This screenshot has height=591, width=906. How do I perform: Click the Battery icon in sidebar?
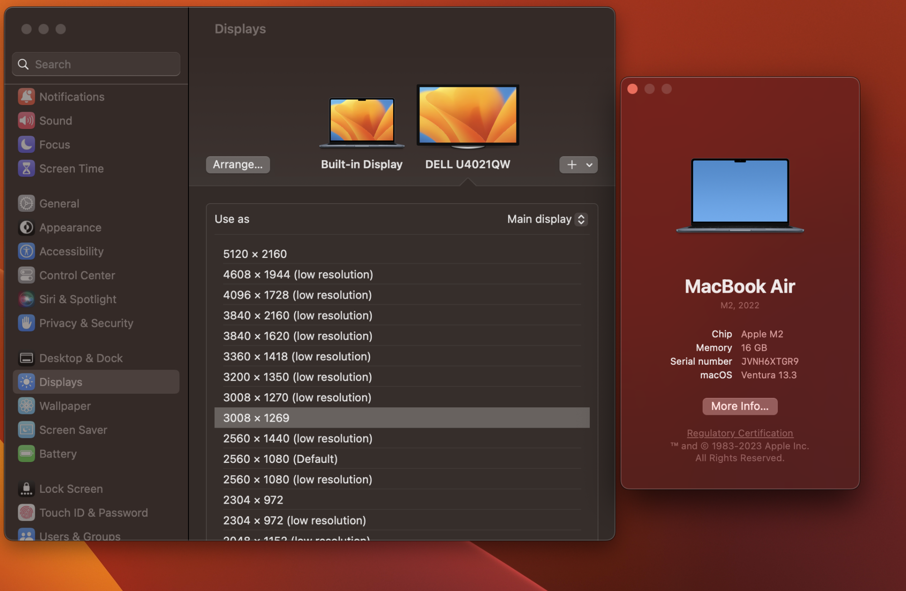click(26, 453)
